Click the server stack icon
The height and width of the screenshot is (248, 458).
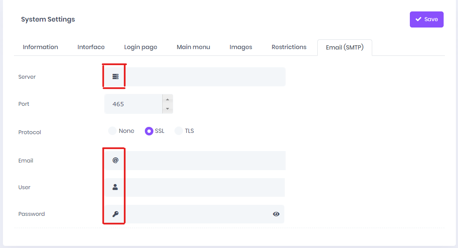click(x=115, y=77)
